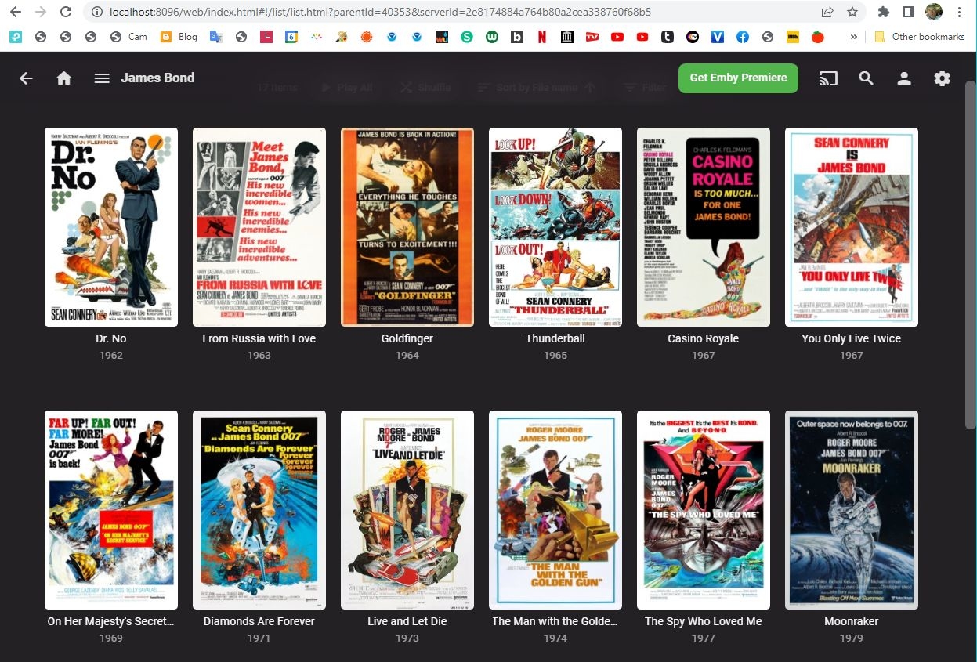Viewport: 977px width, 662px height.
Task: Open Emby settings gear
Action: point(942,78)
